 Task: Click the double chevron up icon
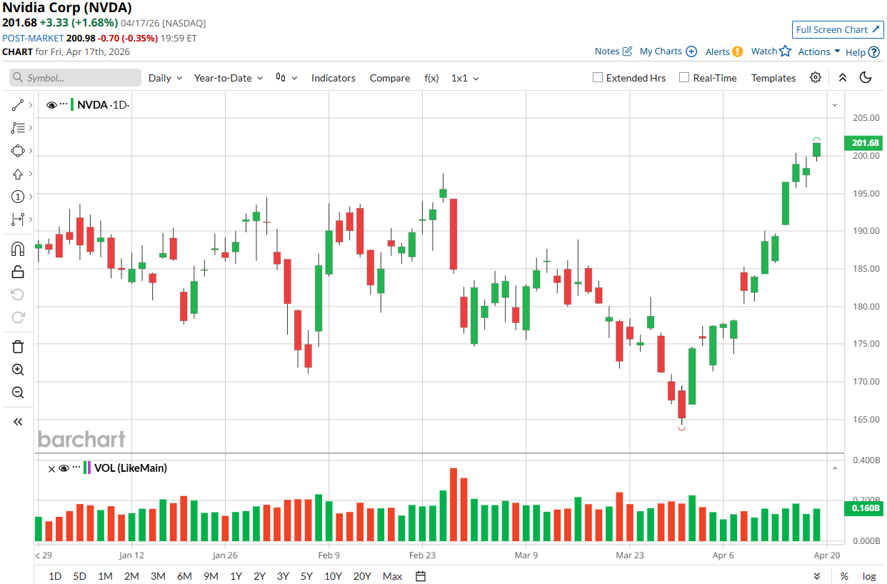coord(843,78)
